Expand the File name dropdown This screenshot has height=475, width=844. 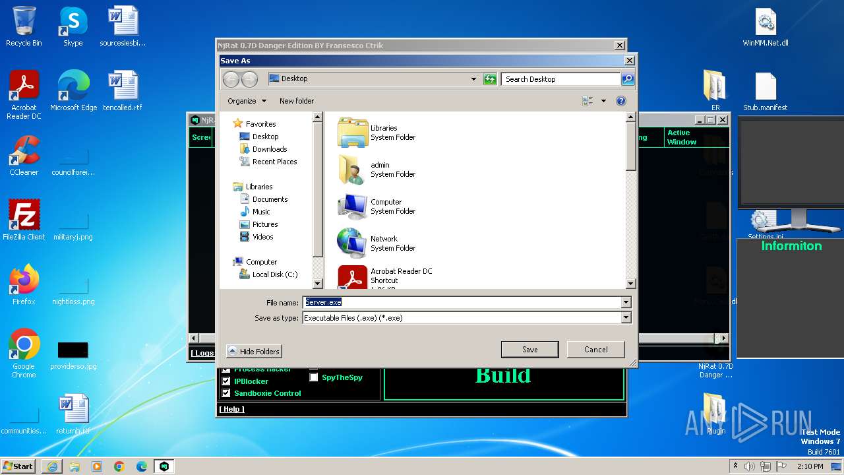pos(626,302)
